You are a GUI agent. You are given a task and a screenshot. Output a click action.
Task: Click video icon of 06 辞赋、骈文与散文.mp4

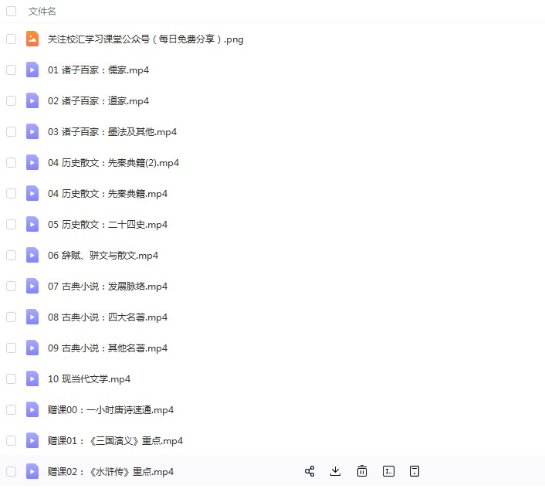(32, 255)
